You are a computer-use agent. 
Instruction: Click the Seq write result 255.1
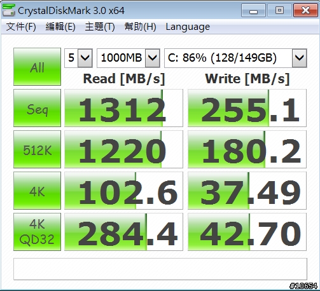pos(247,108)
